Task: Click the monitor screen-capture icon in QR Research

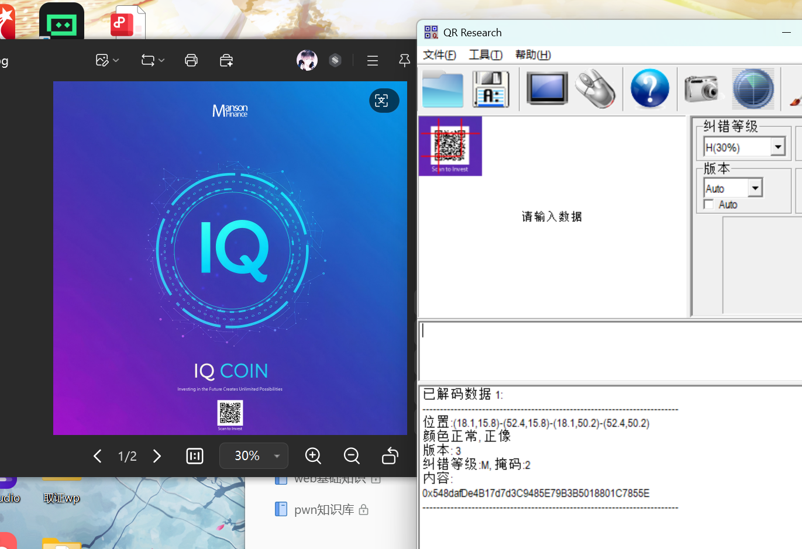Action: point(547,88)
